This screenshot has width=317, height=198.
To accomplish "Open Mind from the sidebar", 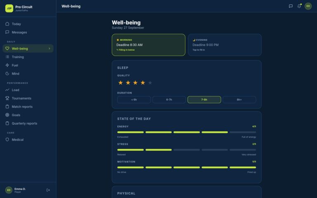I will [x=28, y=73].
